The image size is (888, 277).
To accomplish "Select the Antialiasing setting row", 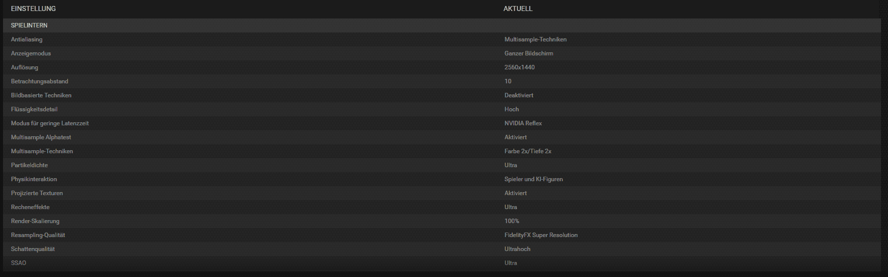I will [442, 39].
